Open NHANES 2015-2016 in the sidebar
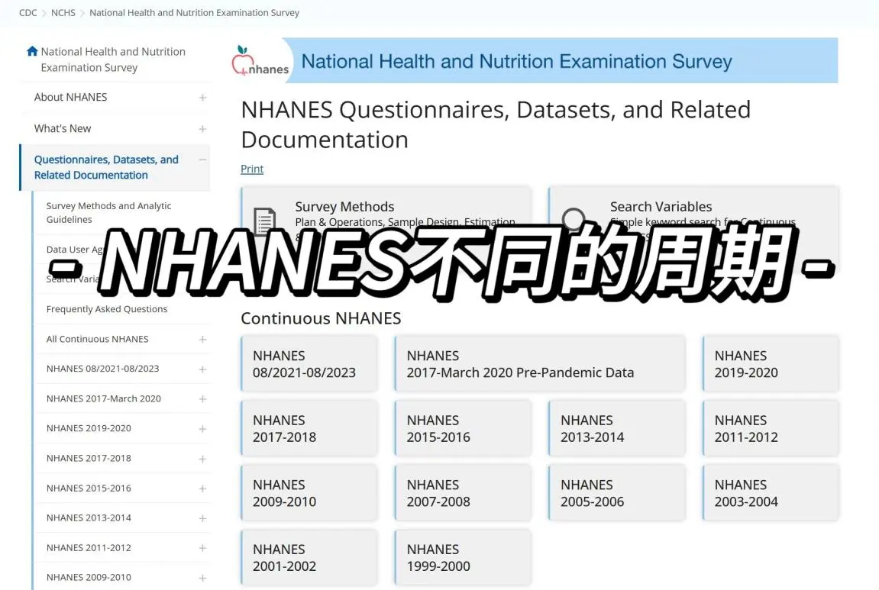This screenshot has height=590, width=879. tap(89, 488)
